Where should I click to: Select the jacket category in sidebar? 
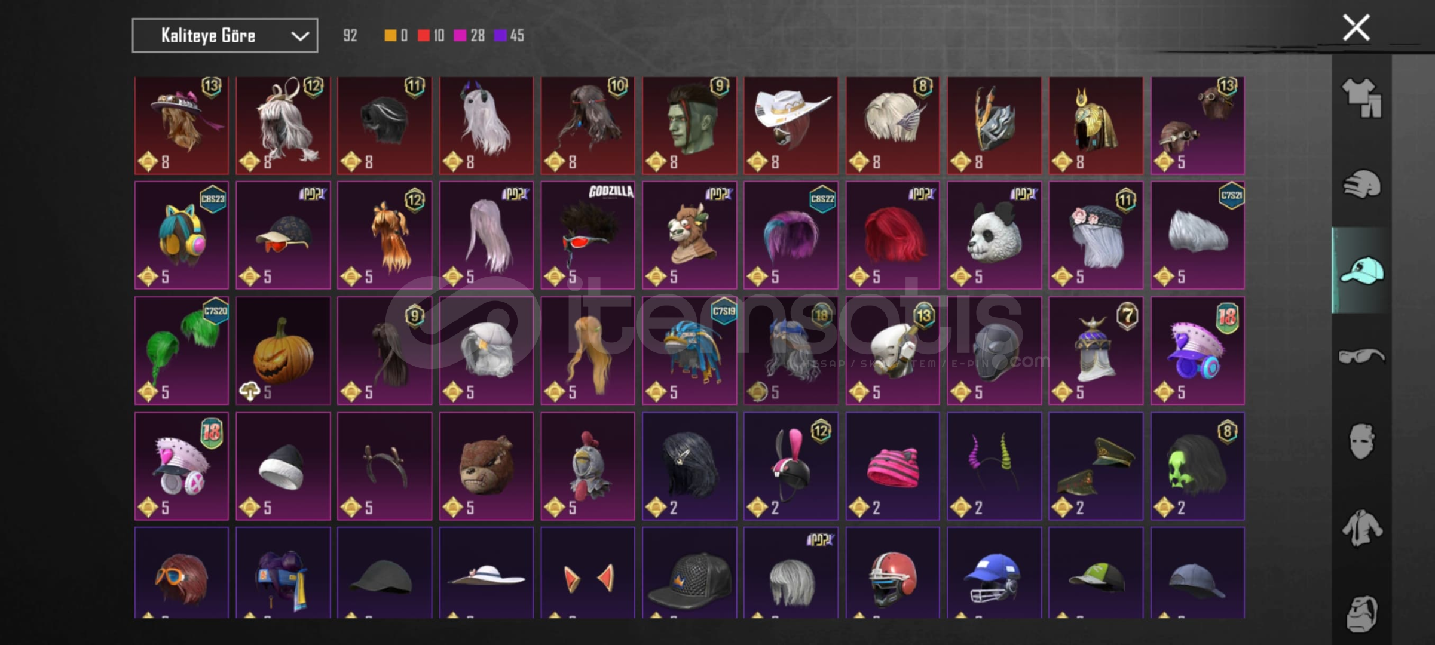pos(1361,528)
